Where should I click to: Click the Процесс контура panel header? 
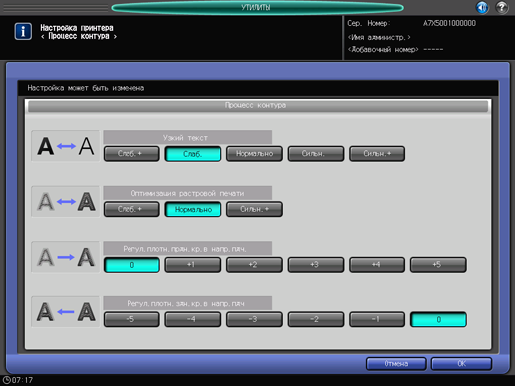point(258,106)
